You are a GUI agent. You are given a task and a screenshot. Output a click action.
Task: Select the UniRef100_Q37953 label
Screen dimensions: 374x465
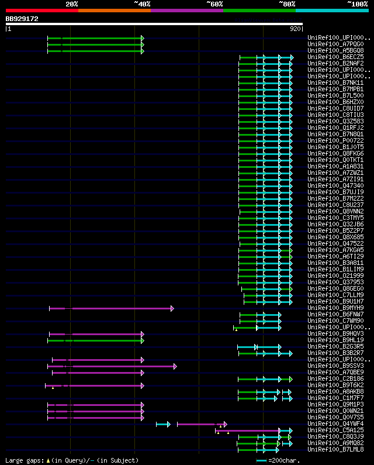(x=335, y=283)
